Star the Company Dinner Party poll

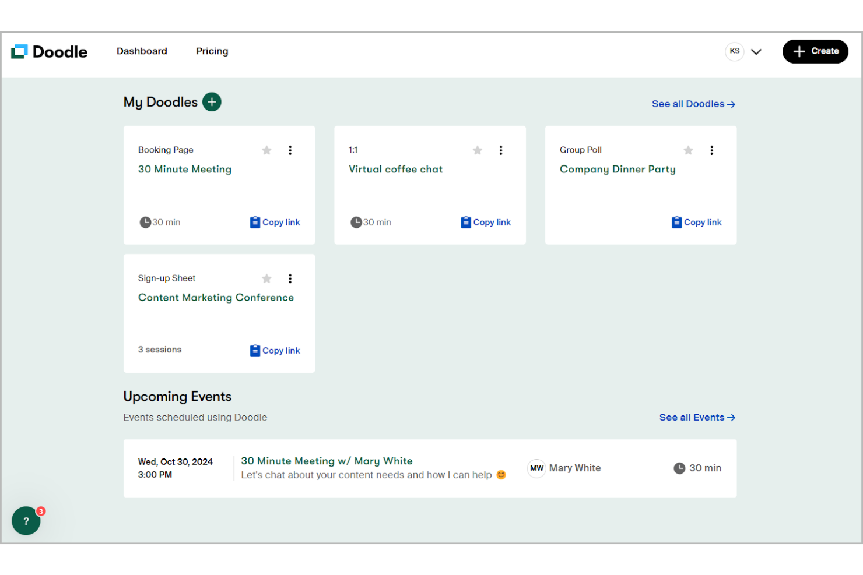pos(689,150)
